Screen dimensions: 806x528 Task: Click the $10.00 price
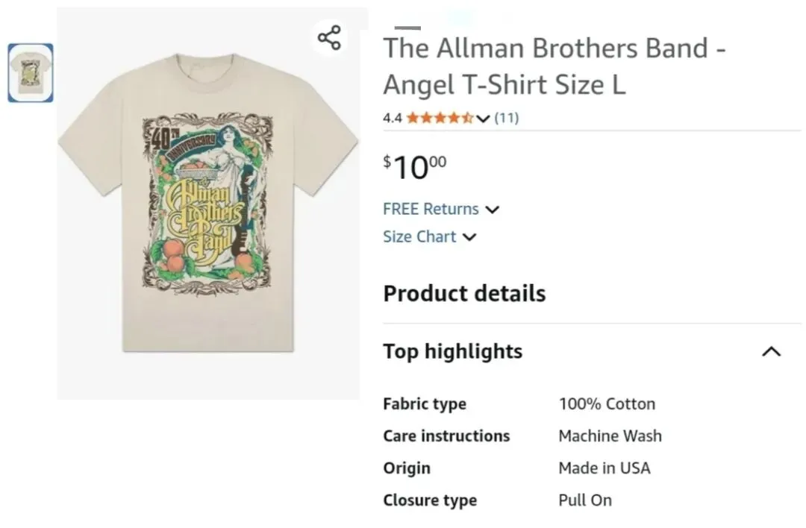(x=415, y=167)
